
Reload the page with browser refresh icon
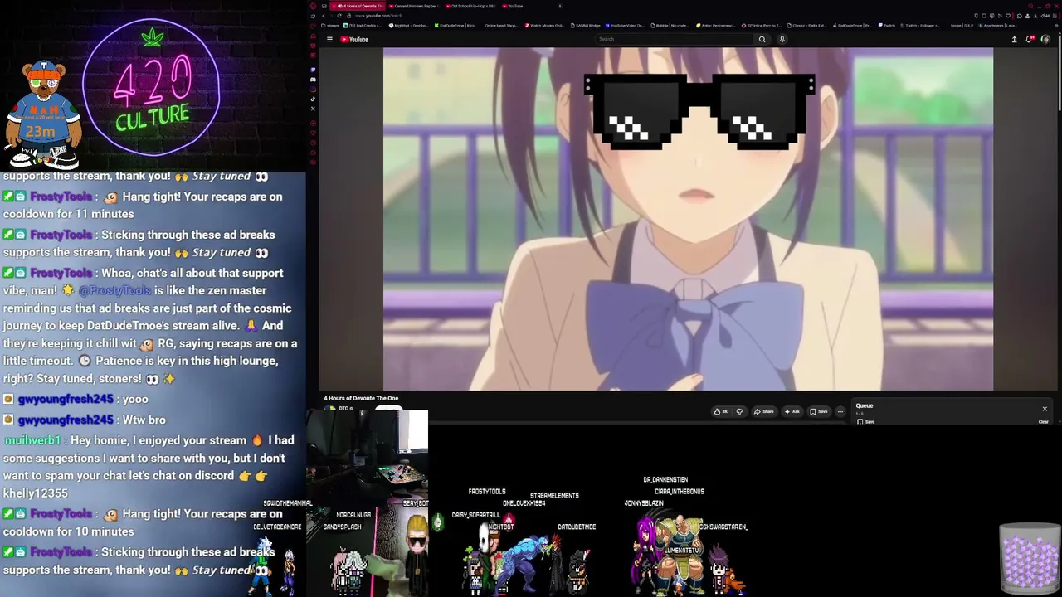point(339,16)
